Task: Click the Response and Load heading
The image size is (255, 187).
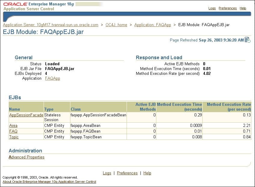Action: [x=159, y=57]
